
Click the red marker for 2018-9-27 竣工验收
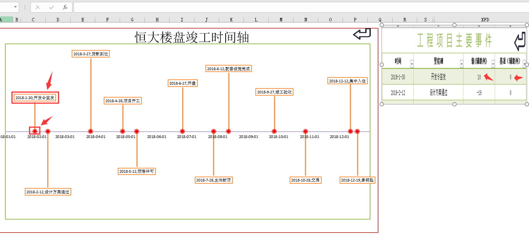tap(274, 131)
